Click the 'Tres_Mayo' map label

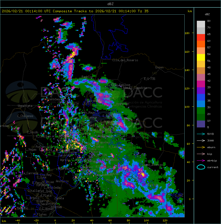point(88,113)
